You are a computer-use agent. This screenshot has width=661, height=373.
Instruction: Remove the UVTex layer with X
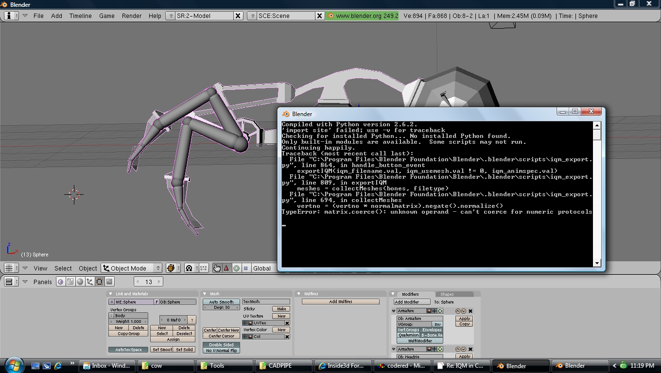(287, 323)
